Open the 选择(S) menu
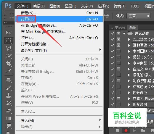 click(x=103, y=6)
